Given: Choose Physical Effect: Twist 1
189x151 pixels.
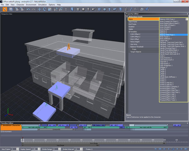Looking at the screenshot, I should point(168,100).
